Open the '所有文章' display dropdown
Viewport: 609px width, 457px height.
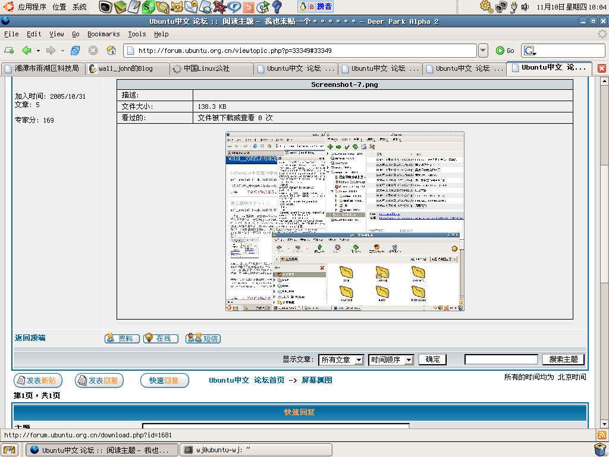click(341, 360)
